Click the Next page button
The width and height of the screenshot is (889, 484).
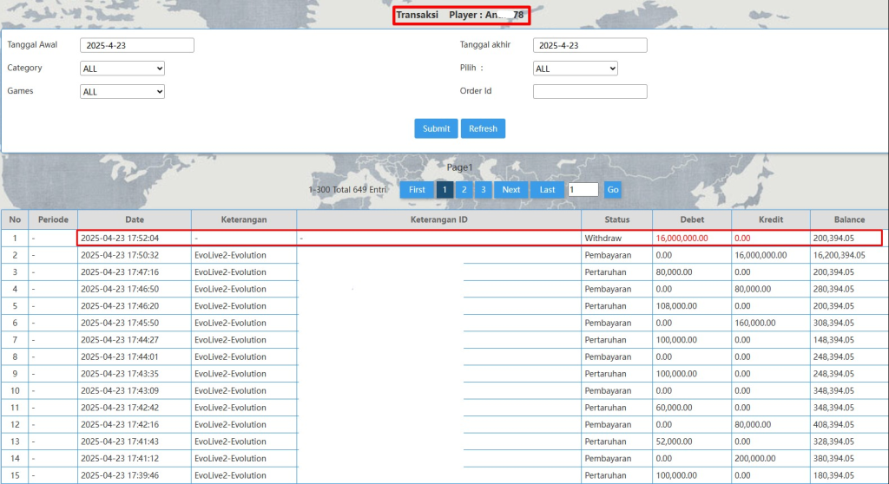tap(510, 190)
